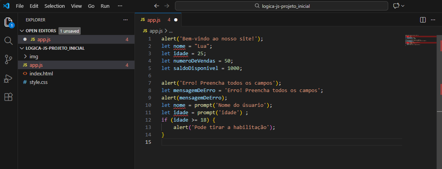The height and width of the screenshot is (169, 442).
Task: Click the Split Editor Right icon
Action: 423,19
